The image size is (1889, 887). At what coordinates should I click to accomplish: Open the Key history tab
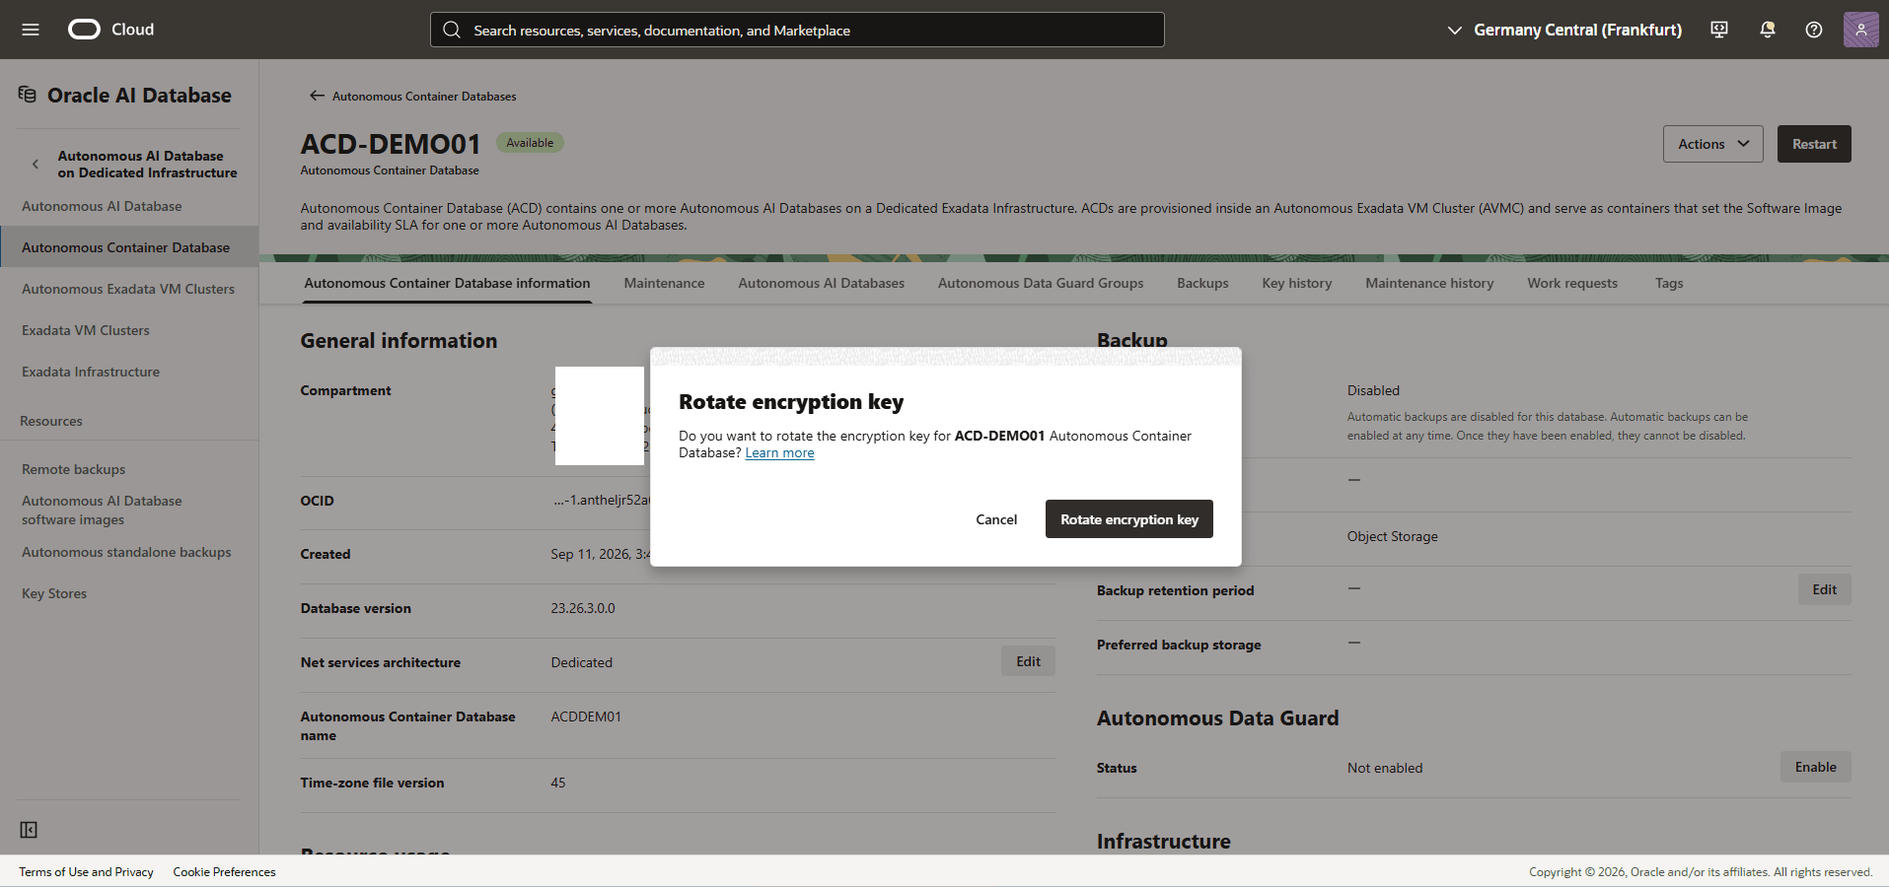[1296, 283]
